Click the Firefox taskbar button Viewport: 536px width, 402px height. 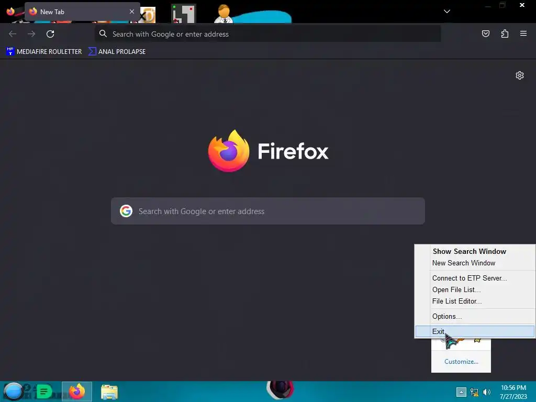click(77, 392)
